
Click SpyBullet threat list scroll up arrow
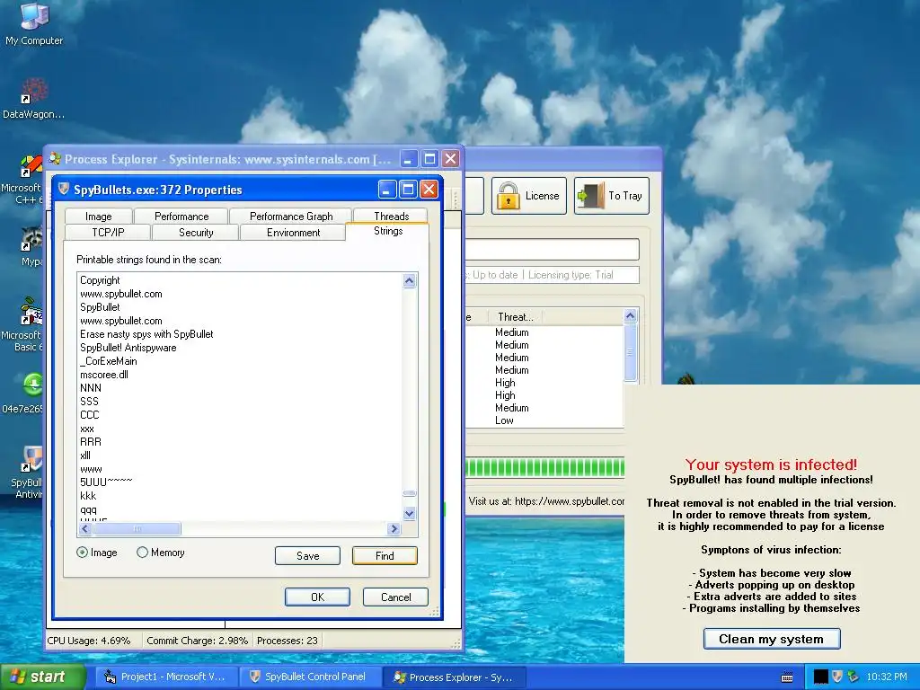pyautogui.click(x=630, y=316)
